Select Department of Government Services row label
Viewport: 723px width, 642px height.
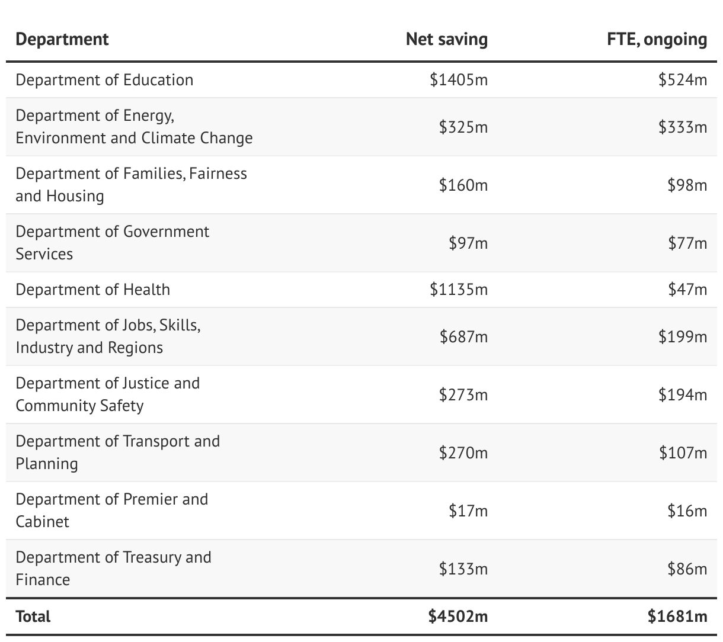tap(112, 243)
